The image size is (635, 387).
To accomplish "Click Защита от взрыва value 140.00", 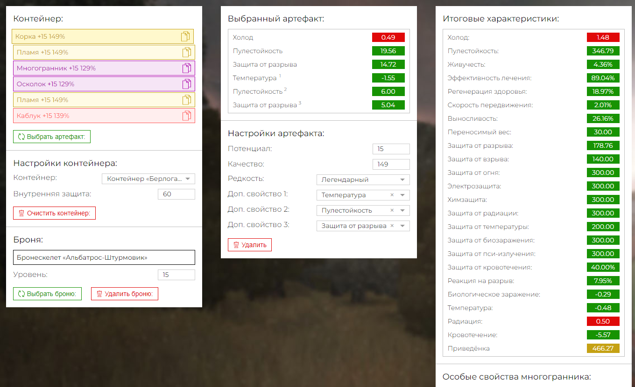I will (x=603, y=159).
